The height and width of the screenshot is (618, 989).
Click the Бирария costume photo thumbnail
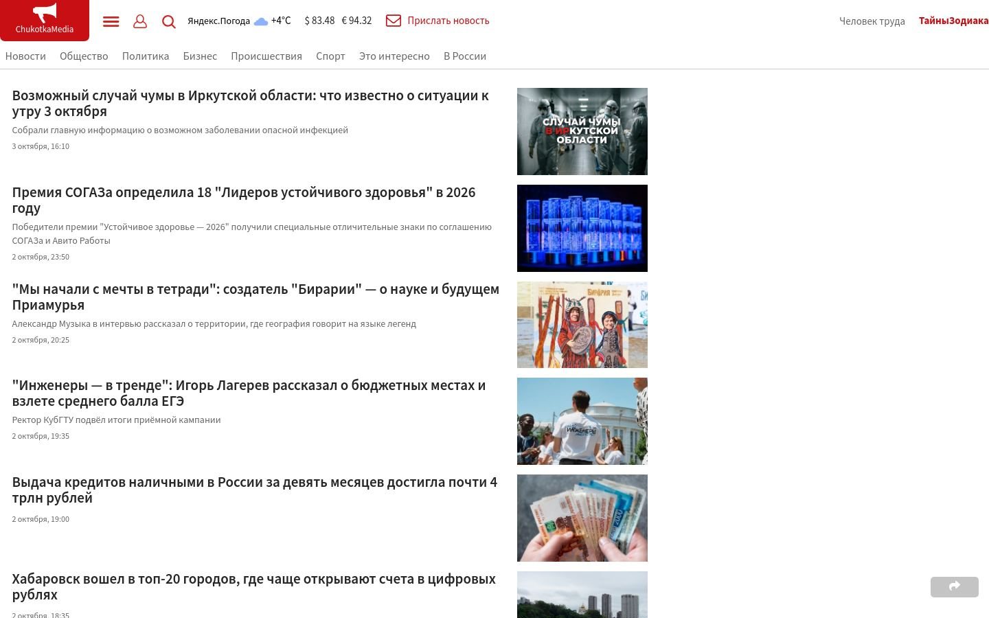click(582, 325)
